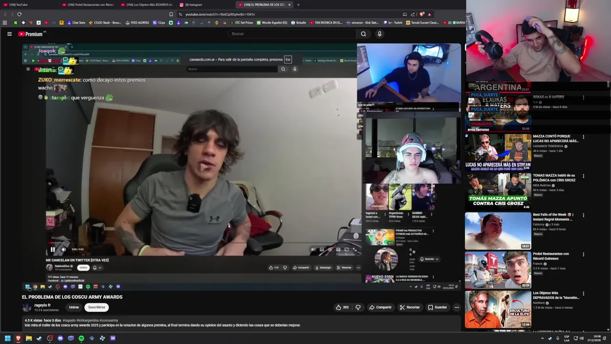611x344 pixels.
Task: Open the rageylo fr channel name
Action: click(42, 305)
